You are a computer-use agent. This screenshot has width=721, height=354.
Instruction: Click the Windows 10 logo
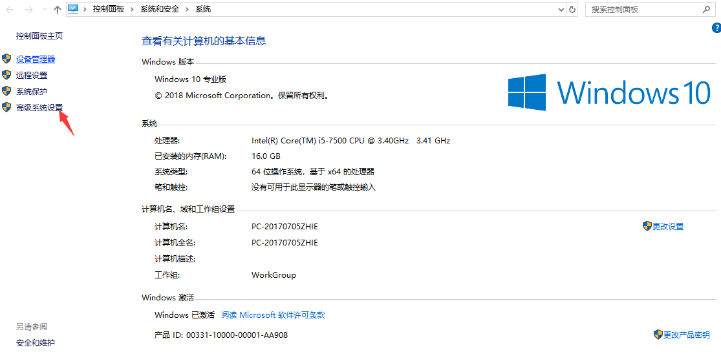tap(609, 92)
